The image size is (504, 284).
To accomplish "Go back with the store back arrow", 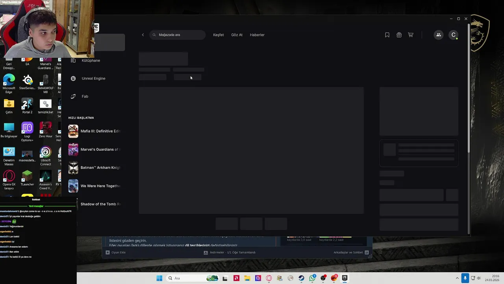I will click(x=143, y=35).
